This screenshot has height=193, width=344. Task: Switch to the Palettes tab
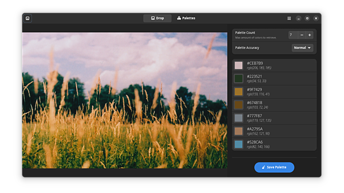pyautogui.click(x=186, y=18)
